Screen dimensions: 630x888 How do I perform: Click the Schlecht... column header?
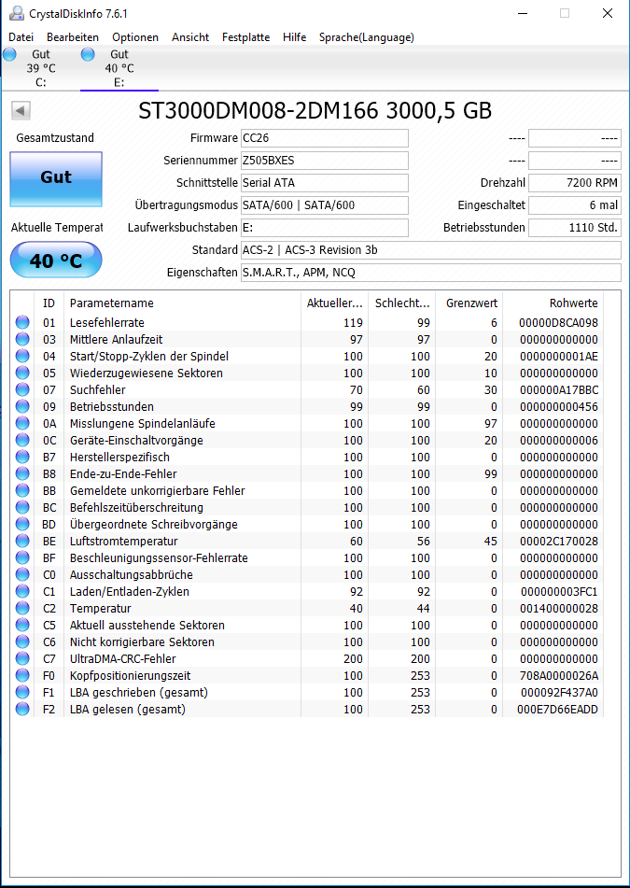tap(402, 303)
